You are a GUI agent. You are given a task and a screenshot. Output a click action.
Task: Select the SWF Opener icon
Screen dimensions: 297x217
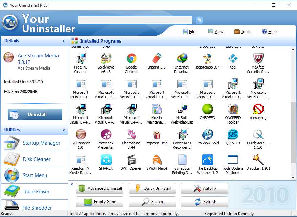coord(132,160)
